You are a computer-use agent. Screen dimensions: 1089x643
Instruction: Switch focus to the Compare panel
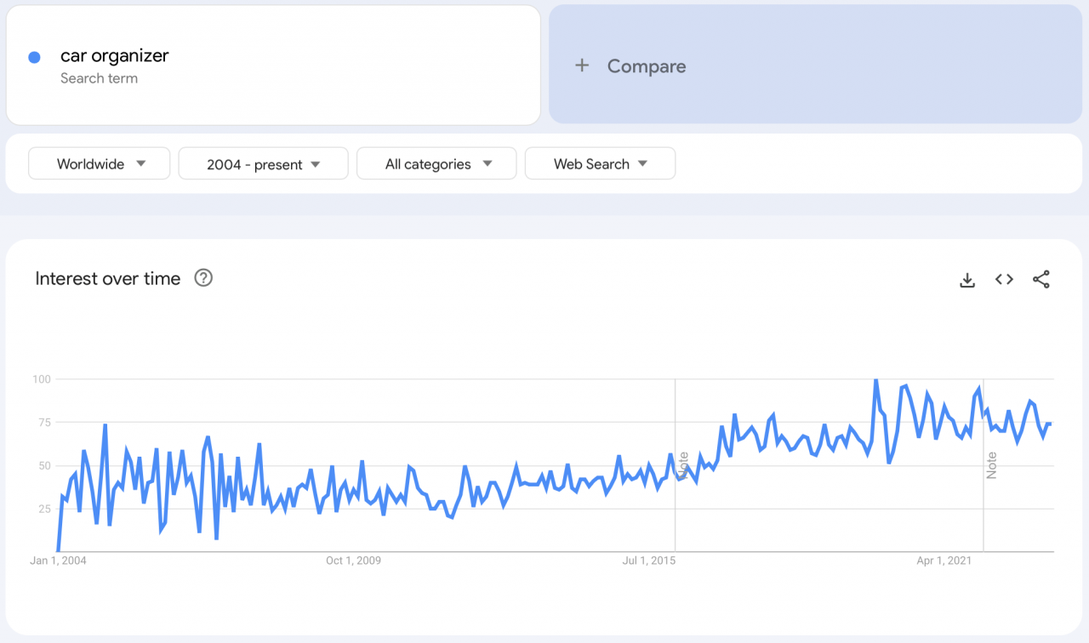(814, 65)
